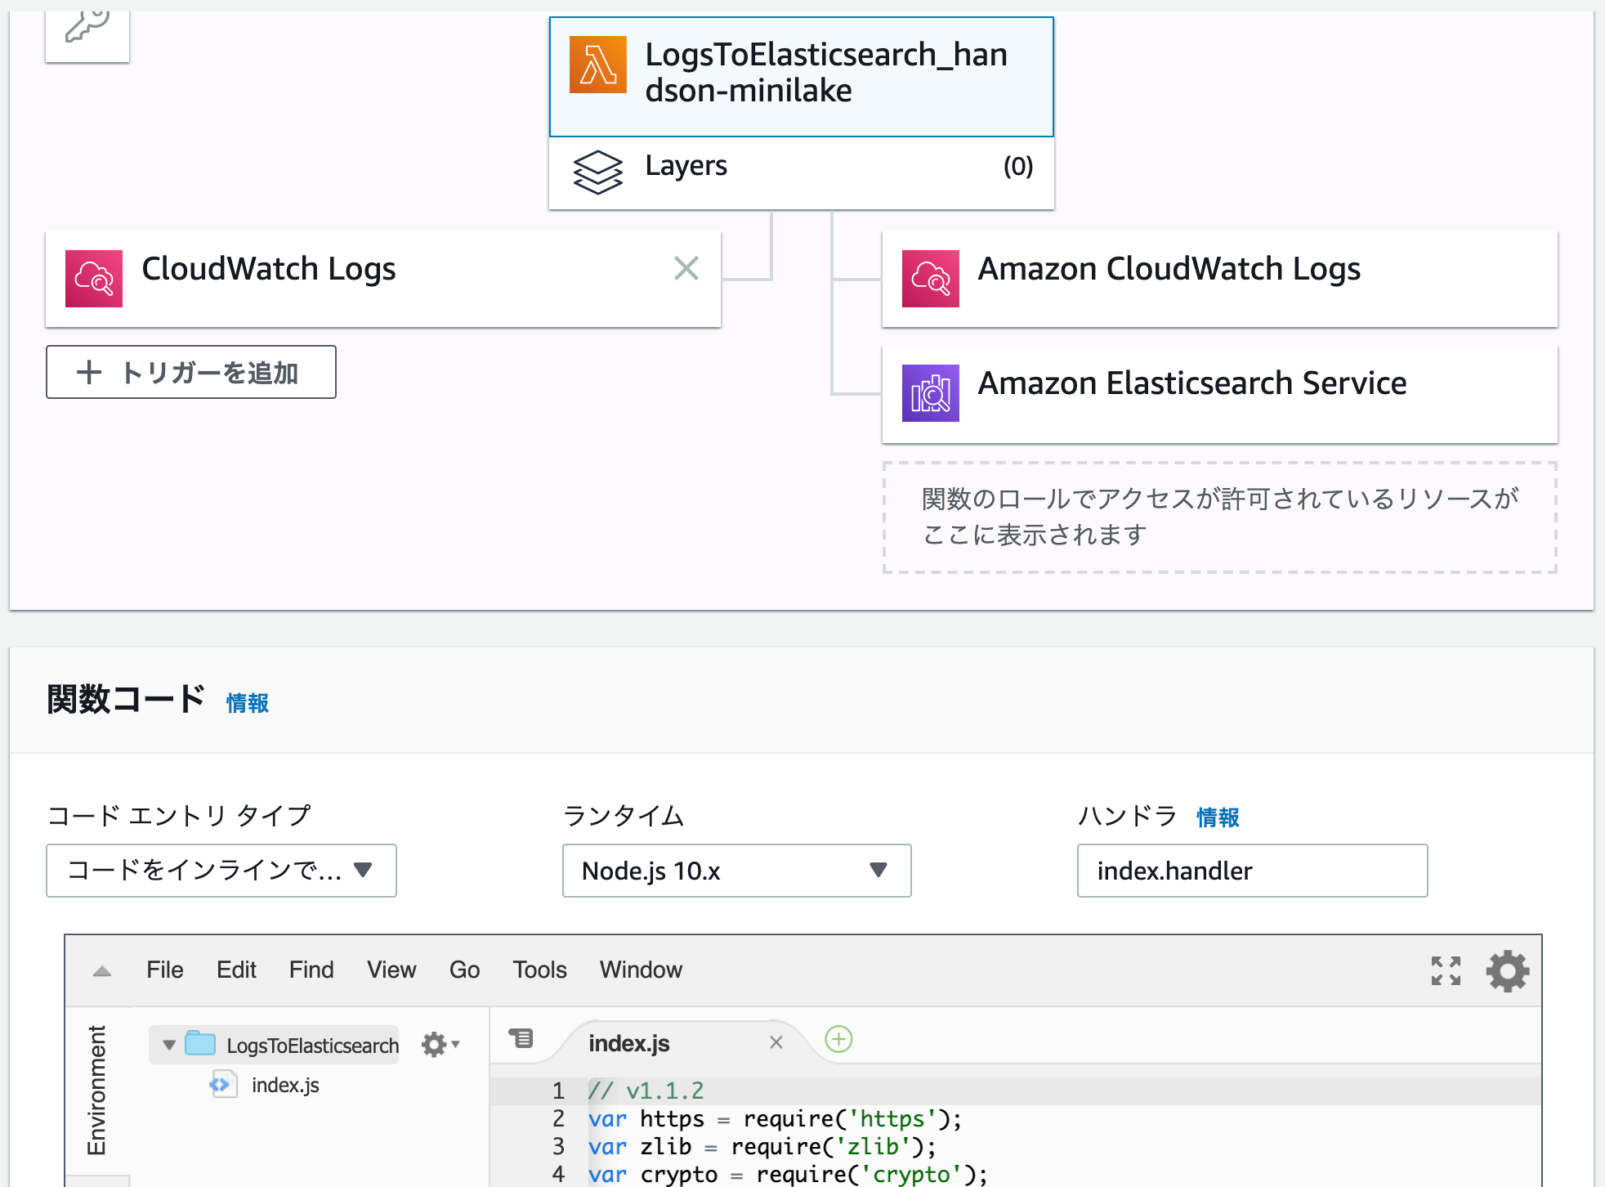Viewport: 1605px width, 1187px height.
Task: Click the index.js file icon in tree
Action: point(223,1084)
